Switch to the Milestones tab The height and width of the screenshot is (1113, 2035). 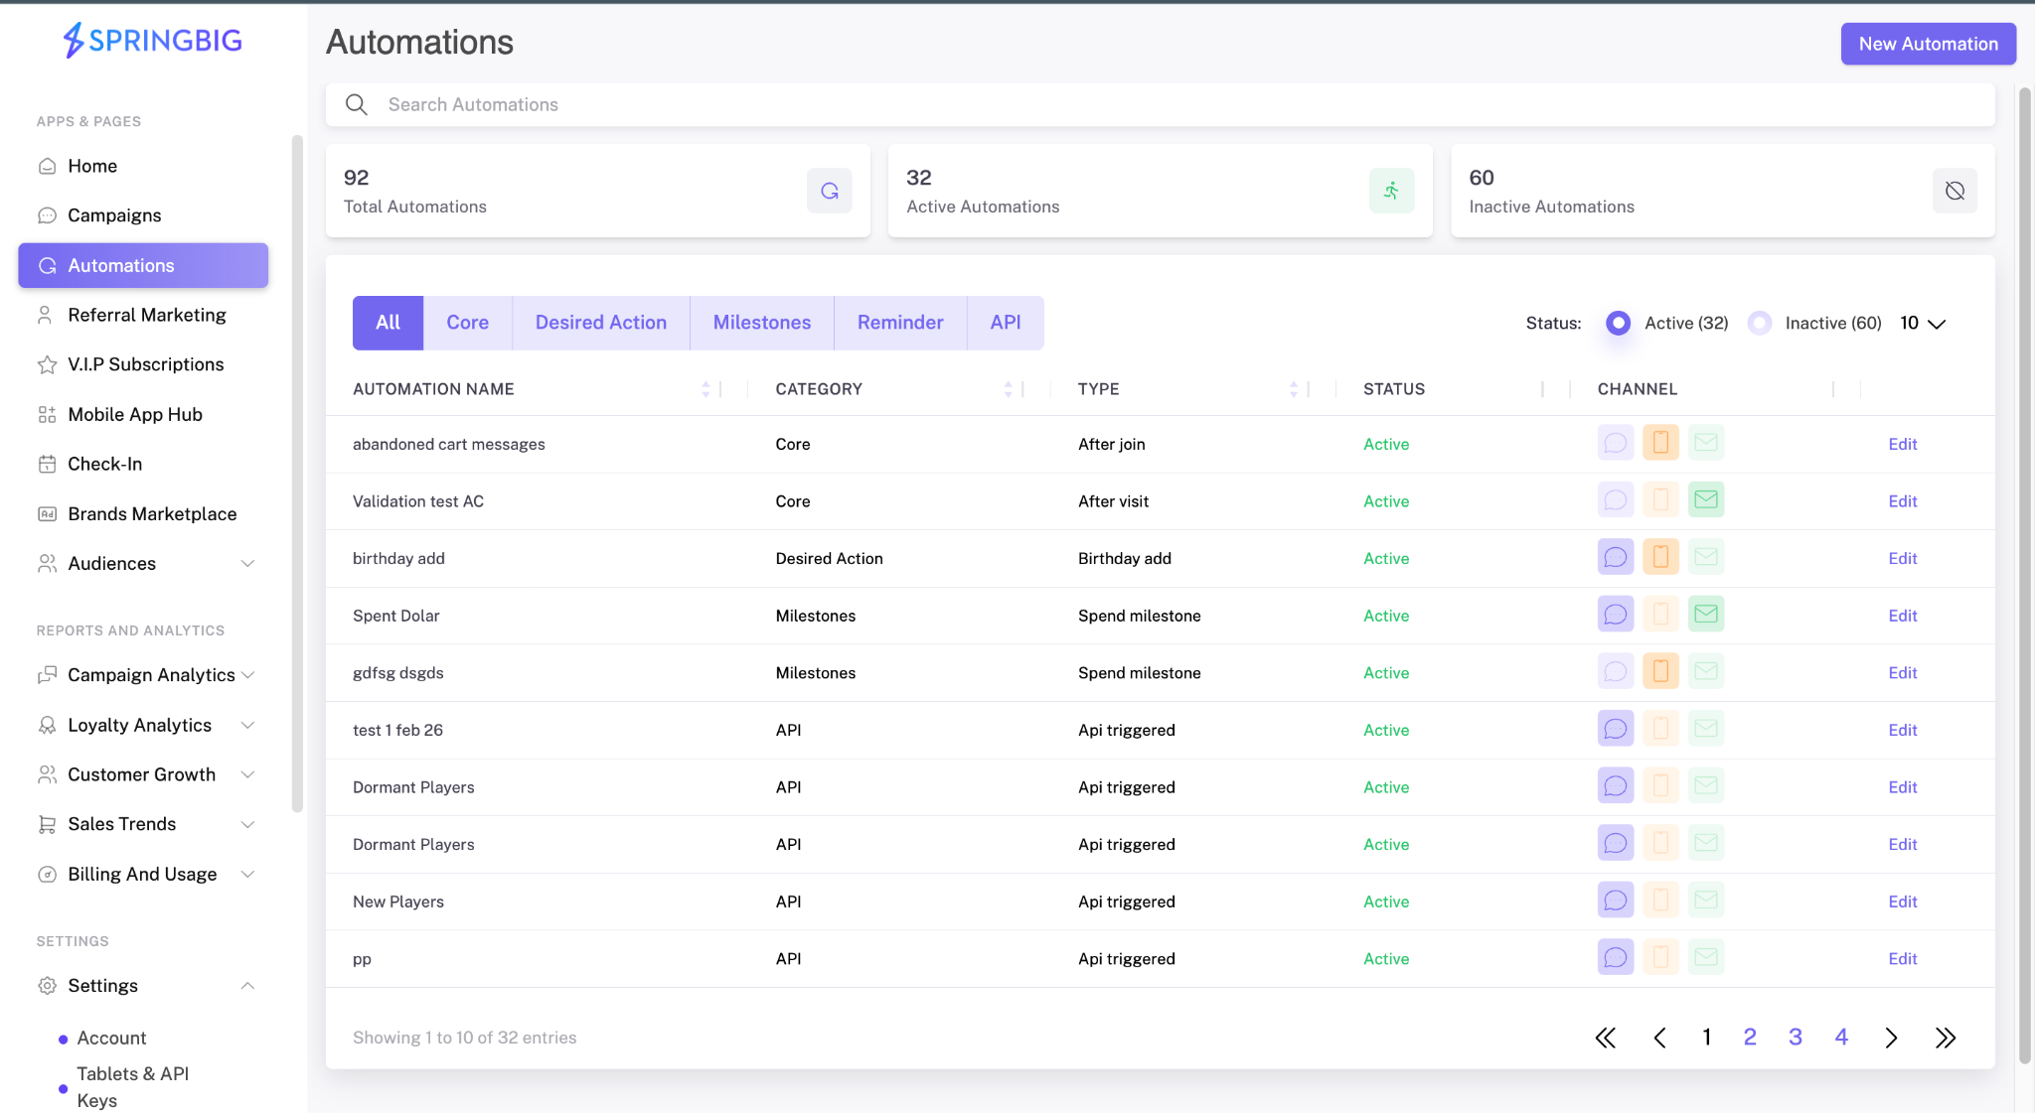point(762,323)
